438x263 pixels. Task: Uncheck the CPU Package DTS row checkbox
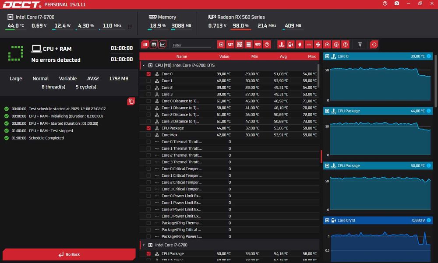coord(148,128)
